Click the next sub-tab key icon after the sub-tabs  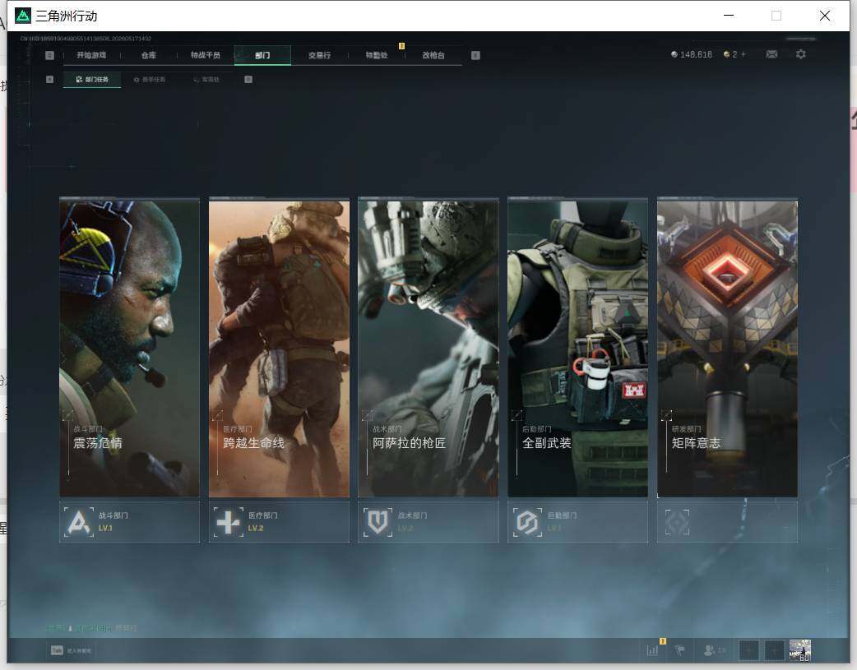coord(248,79)
